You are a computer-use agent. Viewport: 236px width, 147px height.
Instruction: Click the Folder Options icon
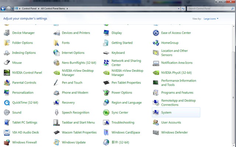[7, 43]
